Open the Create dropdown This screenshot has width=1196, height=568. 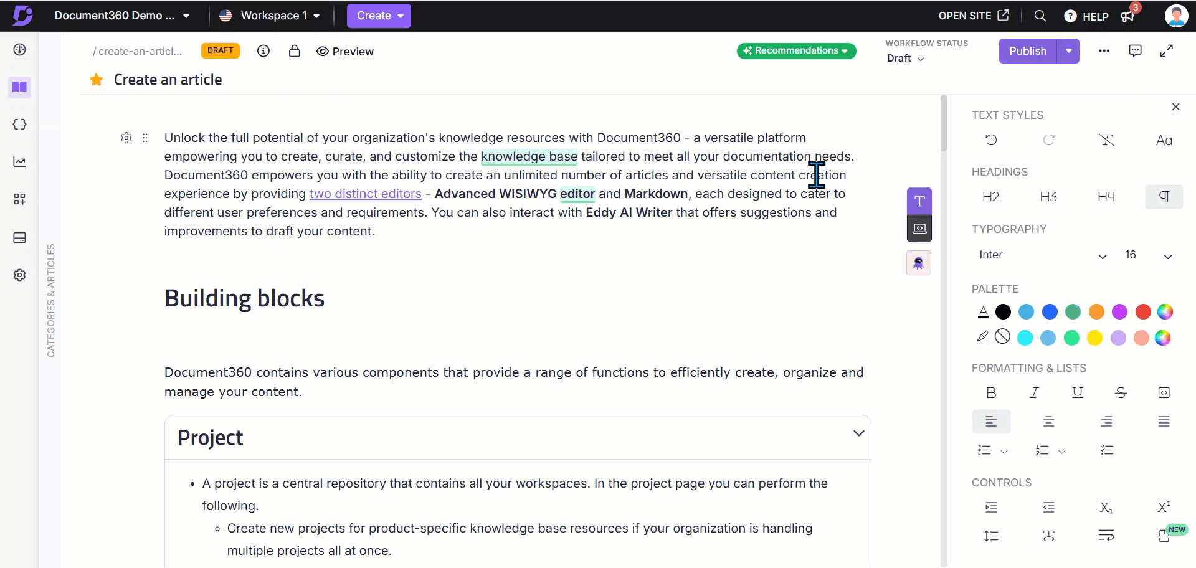click(379, 16)
